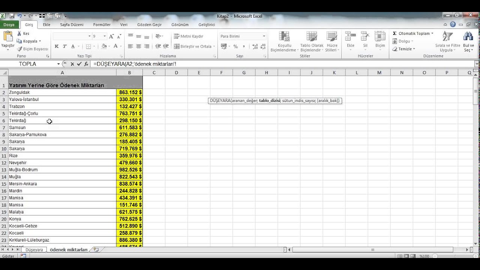480x270 pixels.
Task: Click the percent style icon
Action: [x=235, y=46]
